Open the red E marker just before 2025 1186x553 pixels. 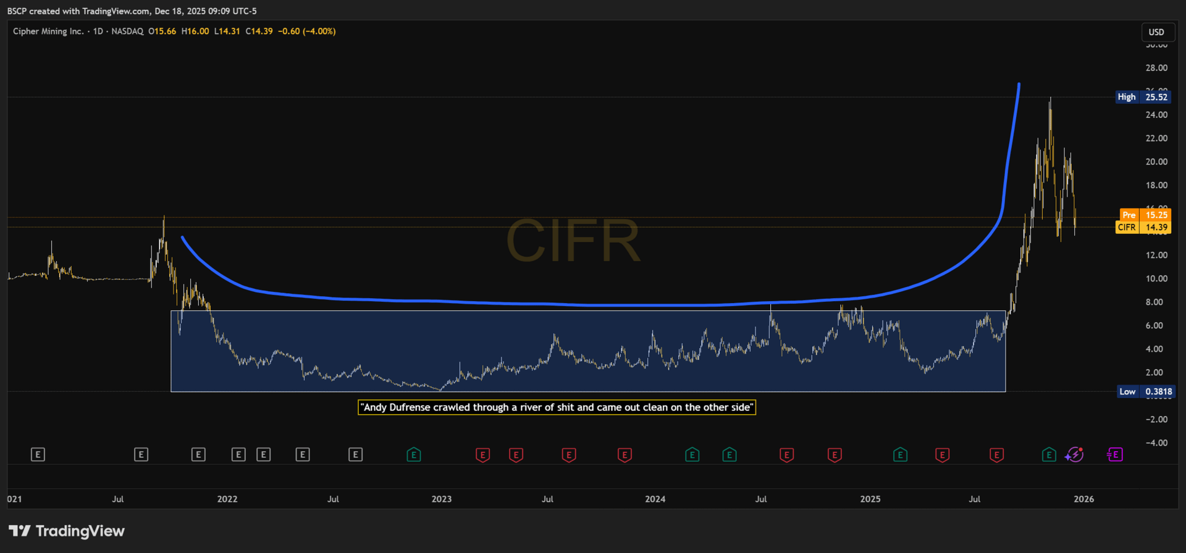835,455
